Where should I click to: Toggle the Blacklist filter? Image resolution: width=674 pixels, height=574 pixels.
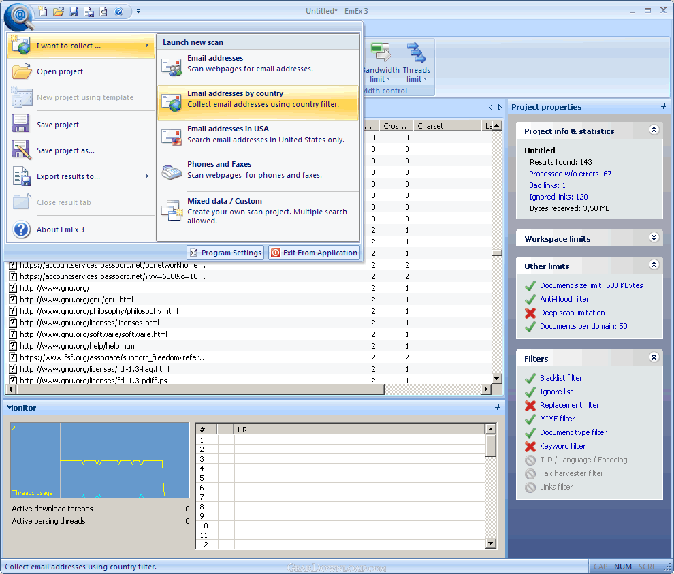(561, 378)
